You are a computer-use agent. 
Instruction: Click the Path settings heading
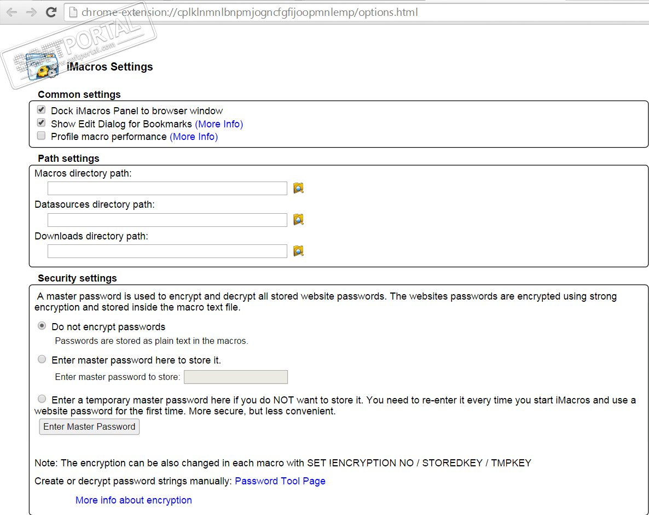pos(68,159)
